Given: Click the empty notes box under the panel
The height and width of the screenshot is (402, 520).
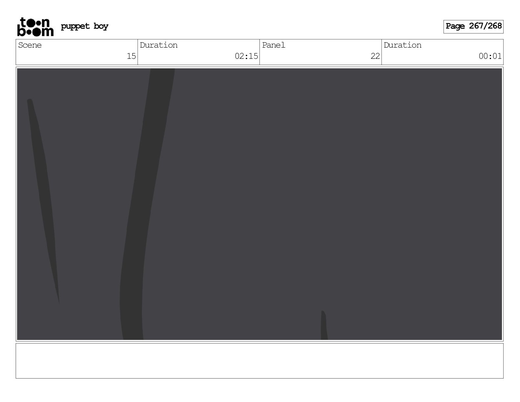Looking at the screenshot, I should [x=259, y=361].
